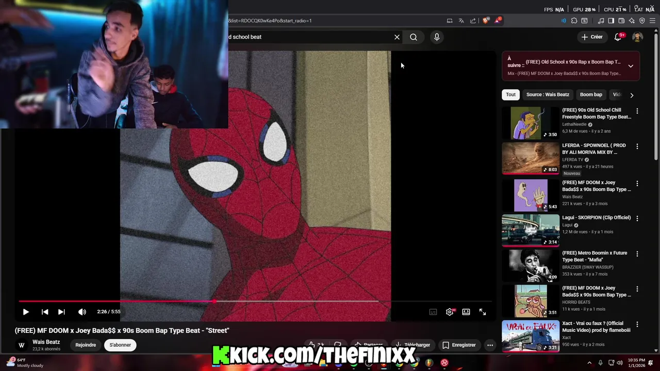This screenshot has height=371, width=660.
Task: Open taskbar volume speaker tray icon
Action: pyautogui.click(x=620, y=363)
